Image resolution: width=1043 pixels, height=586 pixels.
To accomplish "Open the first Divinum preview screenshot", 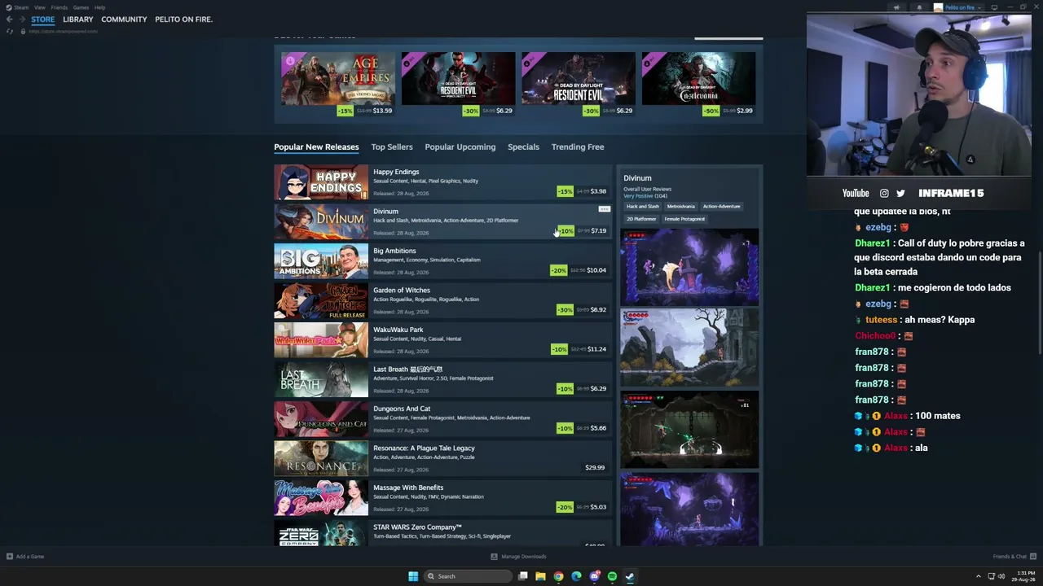I will coord(689,267).
